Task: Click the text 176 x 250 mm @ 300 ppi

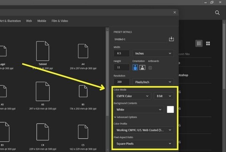Action: pyautogui.click(x=83, y=109)
